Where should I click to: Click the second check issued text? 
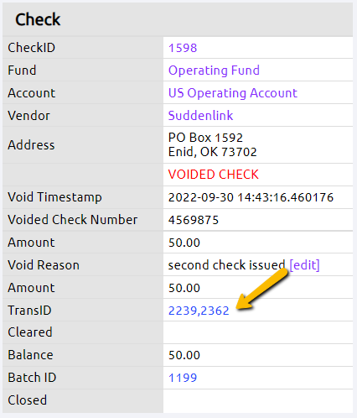226,265
